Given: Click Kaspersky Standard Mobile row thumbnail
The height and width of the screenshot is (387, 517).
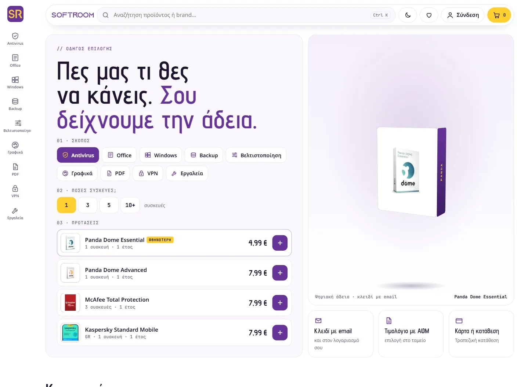Looking at the screenshot, I should [x=70, y=332].
